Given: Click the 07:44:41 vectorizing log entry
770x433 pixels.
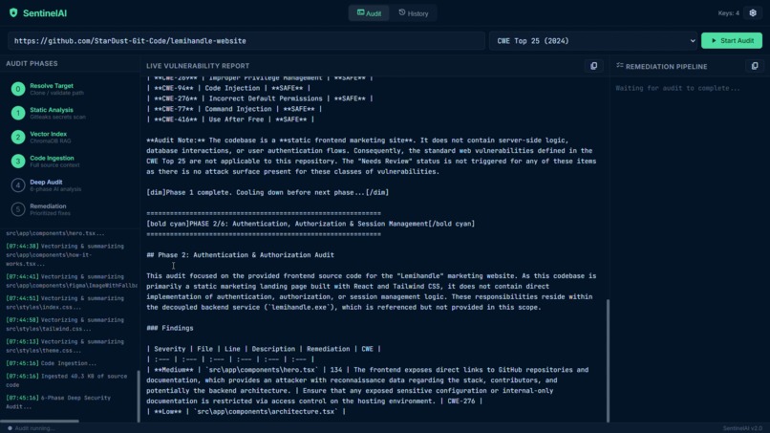Looking at the screenshot, I should click(x=72, y=281).
